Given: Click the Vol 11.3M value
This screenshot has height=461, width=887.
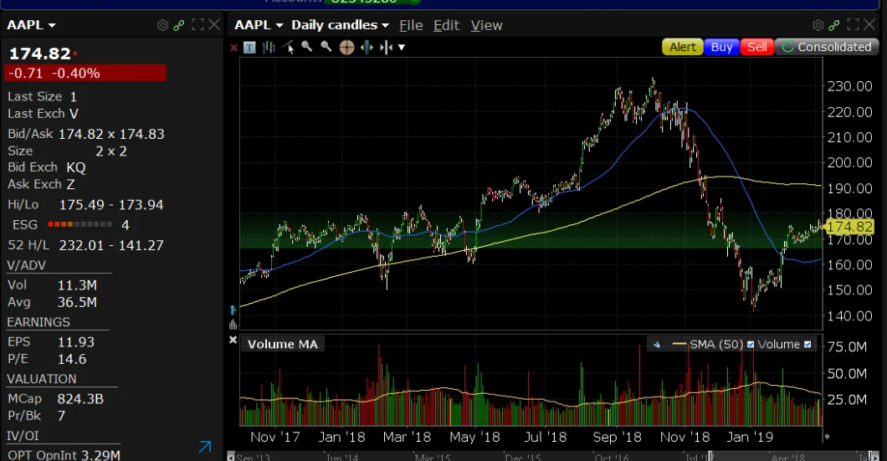Looking at the screenshot, I should [77, 285].
